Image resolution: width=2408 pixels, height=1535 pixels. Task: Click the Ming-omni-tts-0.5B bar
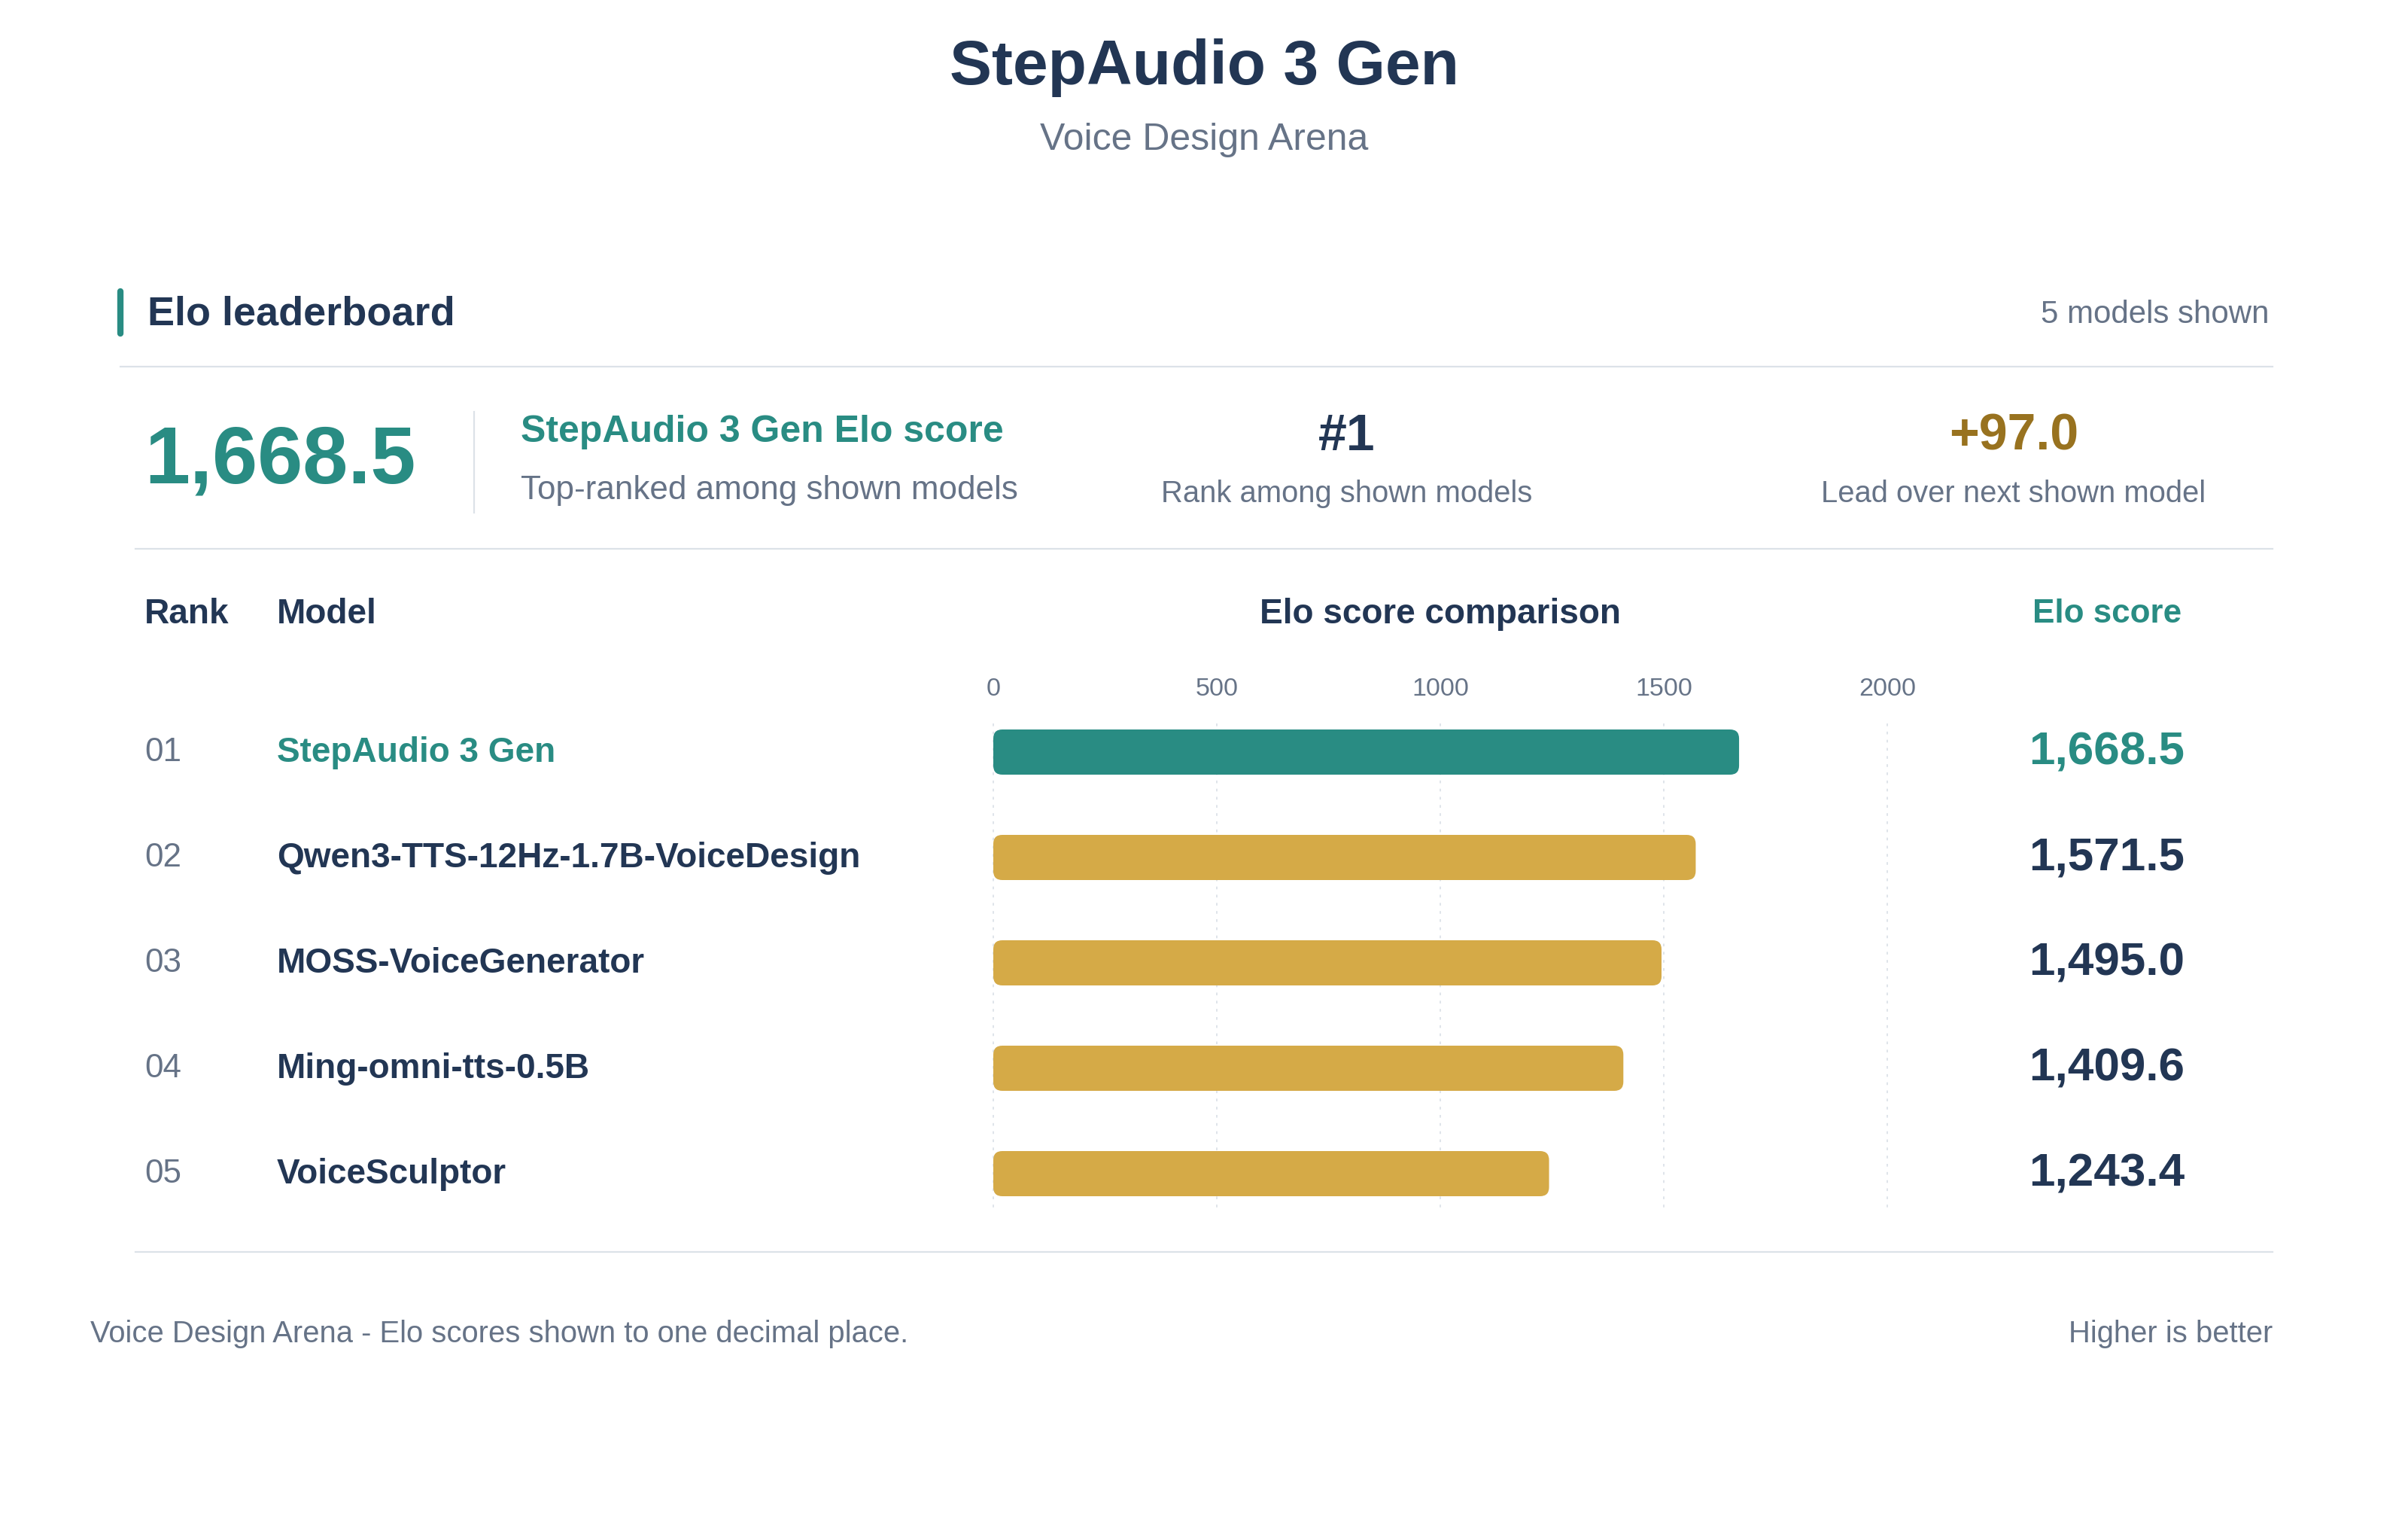pyautogui.click(x=1308, y=1069)
